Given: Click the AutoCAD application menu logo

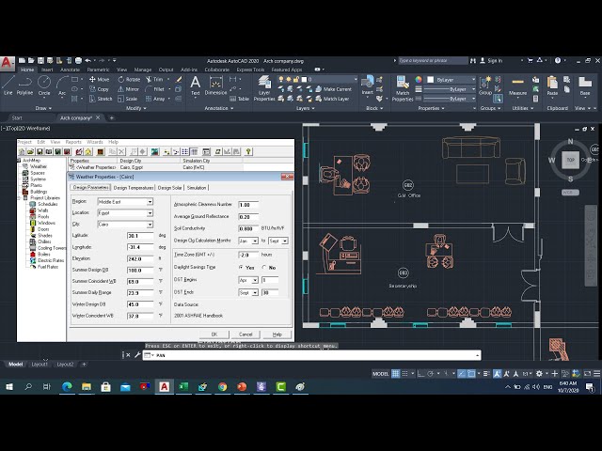Looking at the screenshot, I should pyautogui.click(x=8, y=63).
